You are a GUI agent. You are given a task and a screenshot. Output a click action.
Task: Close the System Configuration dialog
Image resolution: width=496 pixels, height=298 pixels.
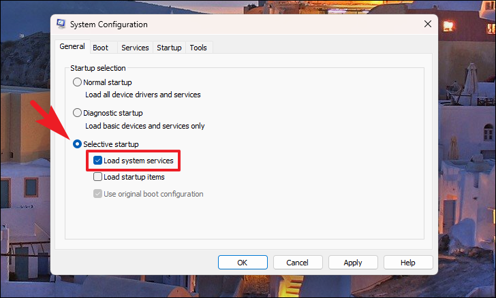point(428,24)
